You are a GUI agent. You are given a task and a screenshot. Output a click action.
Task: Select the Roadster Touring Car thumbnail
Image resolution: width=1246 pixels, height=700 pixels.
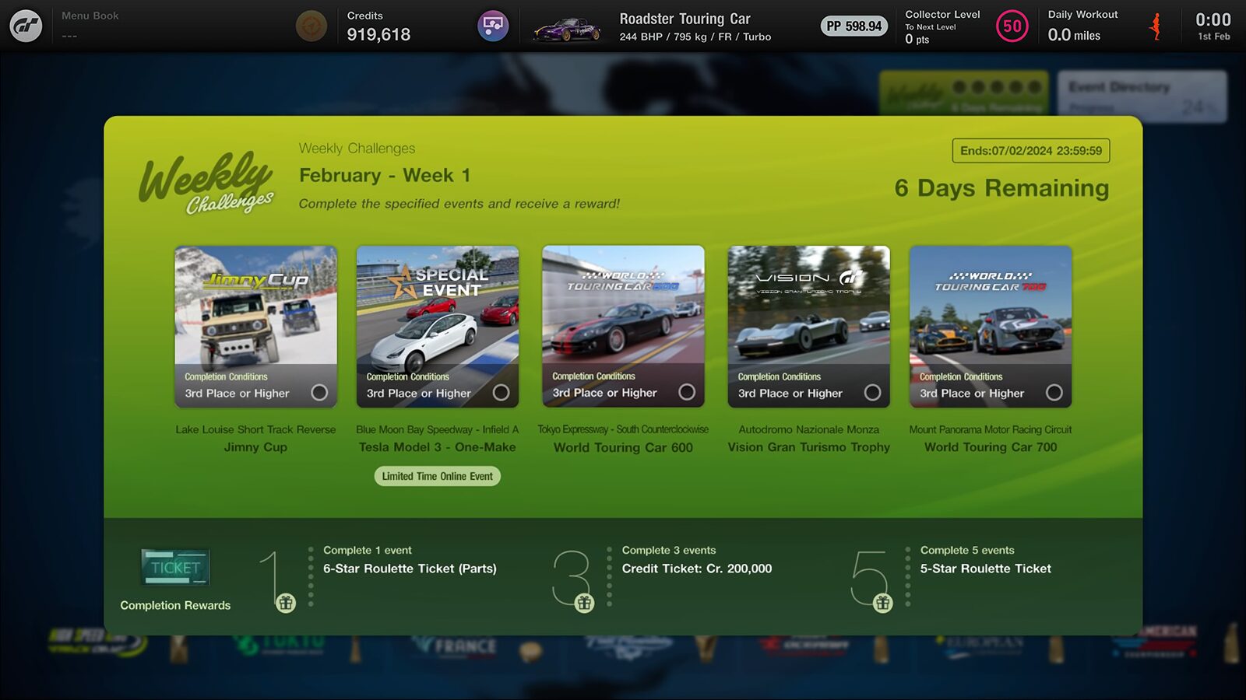(x=566, y=30)
